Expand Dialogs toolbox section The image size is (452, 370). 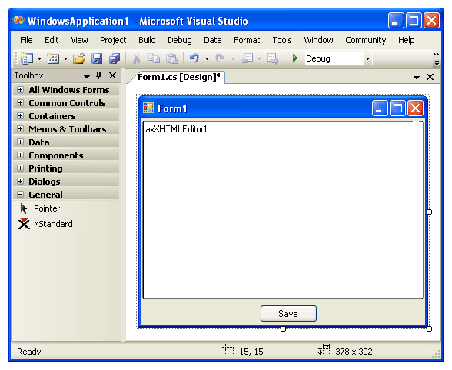point(66,182)
